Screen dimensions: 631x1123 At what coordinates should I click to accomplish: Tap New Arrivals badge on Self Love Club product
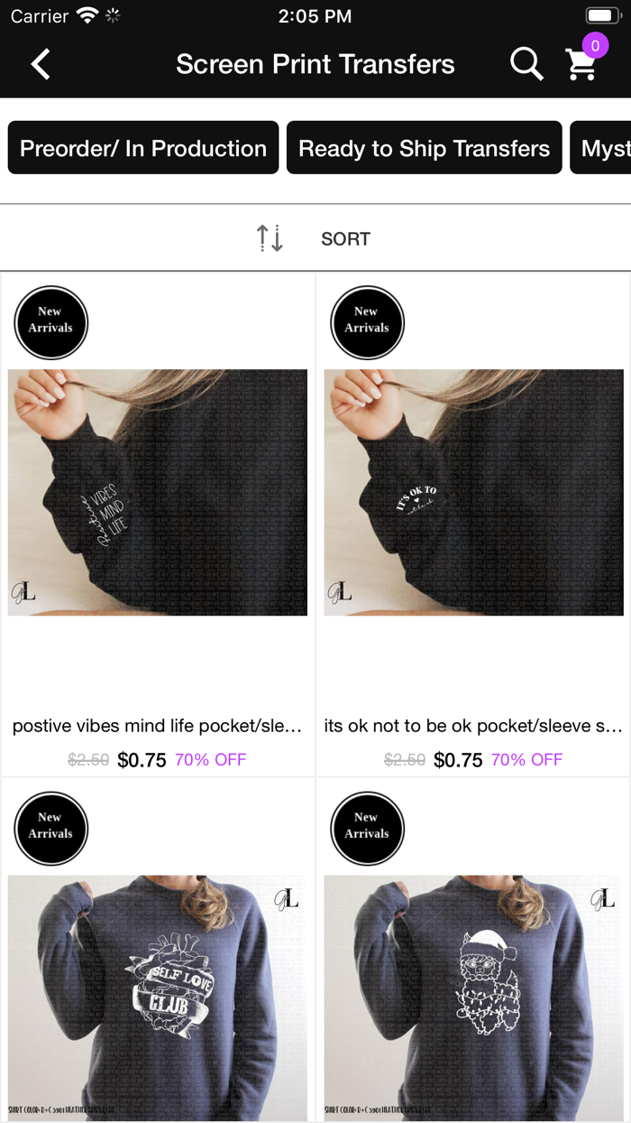click(50, 829)
